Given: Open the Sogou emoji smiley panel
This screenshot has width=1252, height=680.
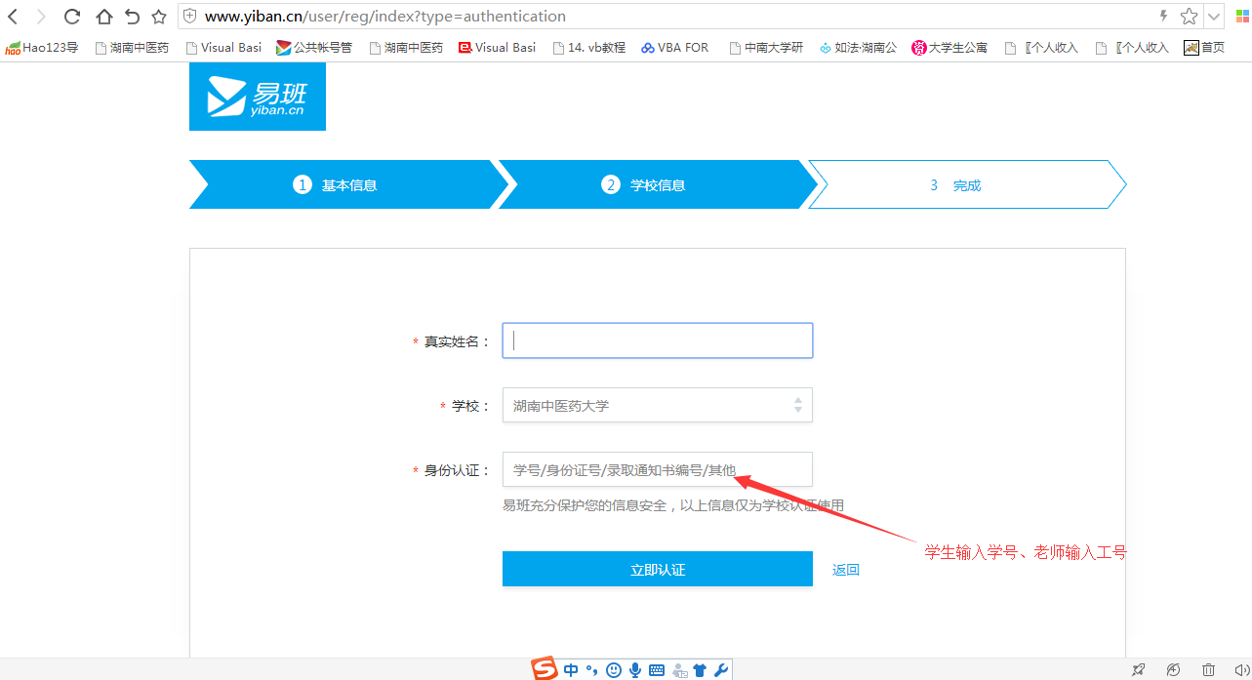Looking at the screenshot, I should pyautogui.click(x=614, y=669).
